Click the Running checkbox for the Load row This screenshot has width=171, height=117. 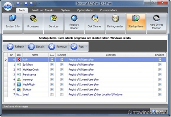point(62,94)
